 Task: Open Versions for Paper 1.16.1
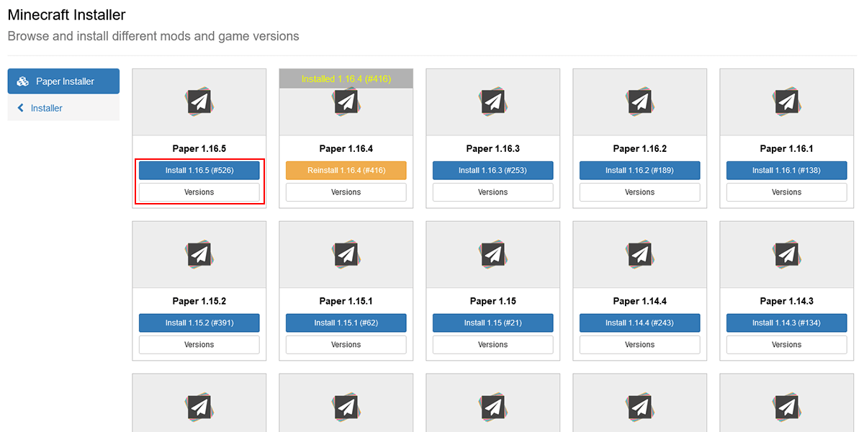pos(787,192)
